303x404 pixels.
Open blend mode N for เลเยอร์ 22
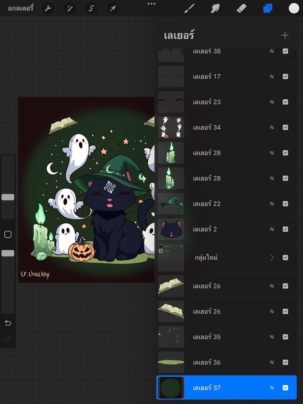(272, 204)
